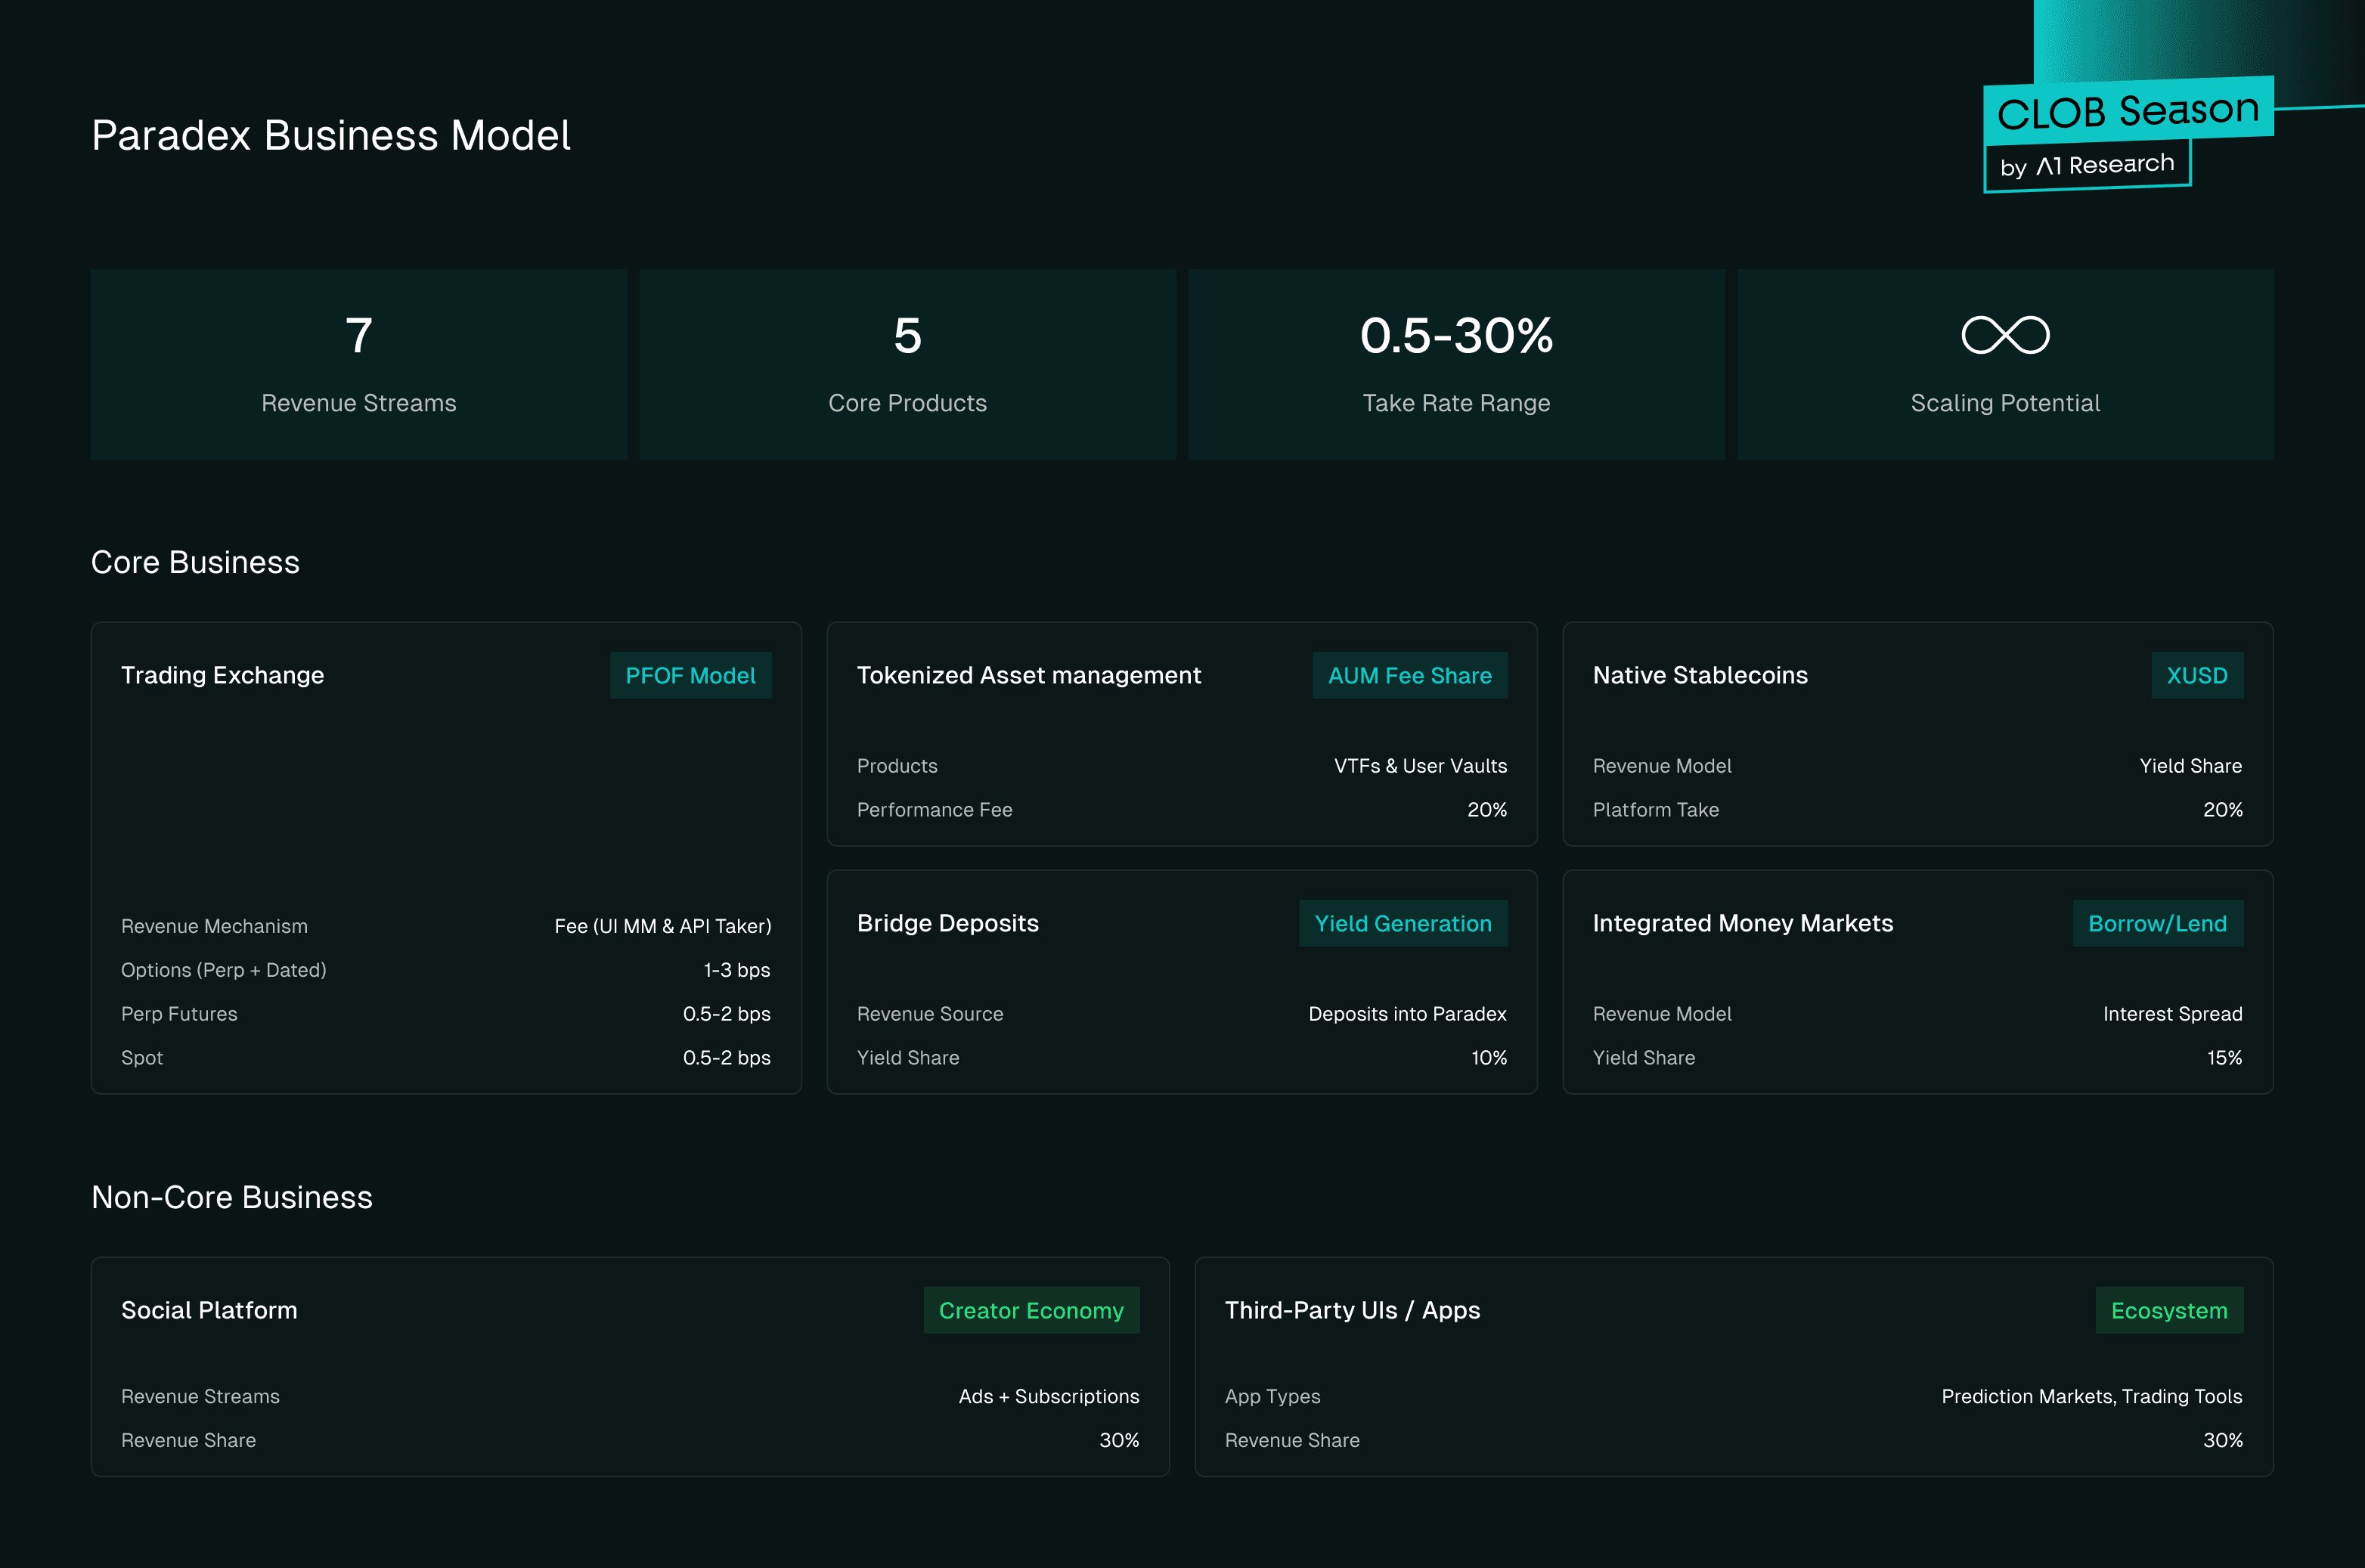Click the 0.5-30% Take Rate Range card
Screen dimensions: 2365x1568
tap(1455, 364)
